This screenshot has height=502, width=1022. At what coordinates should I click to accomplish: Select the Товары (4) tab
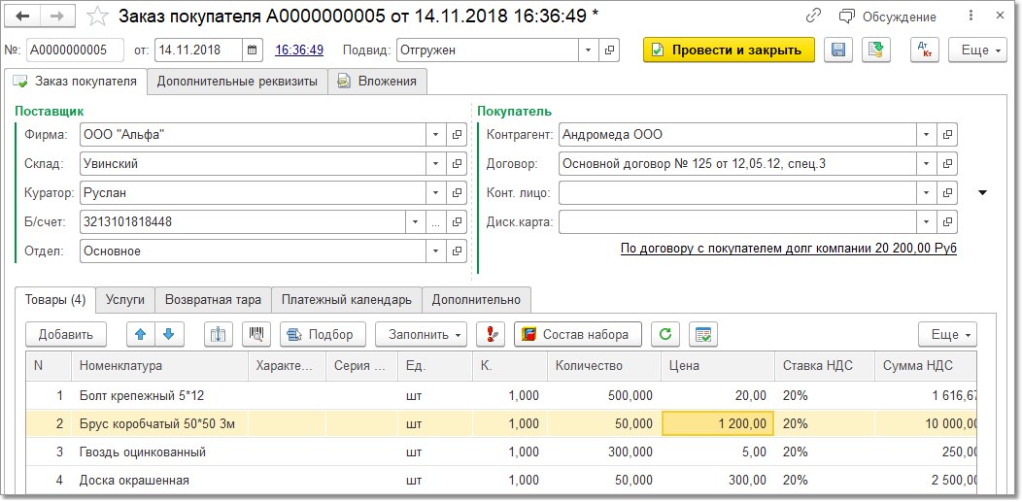point(55,300)
